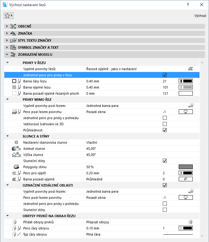Open the Favorites star button
209x242 pixels.
coord(9,16)
